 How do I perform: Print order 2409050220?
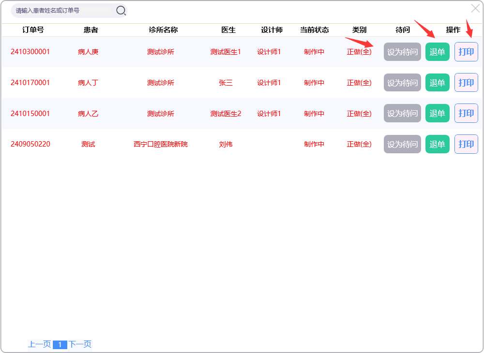466,144
